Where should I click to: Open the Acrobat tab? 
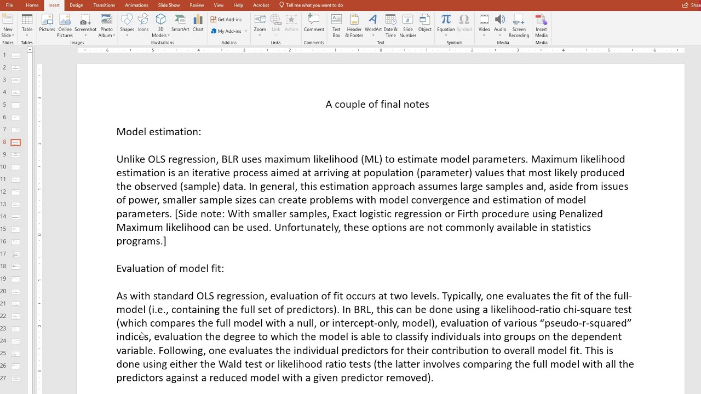(x=261, y=5)
